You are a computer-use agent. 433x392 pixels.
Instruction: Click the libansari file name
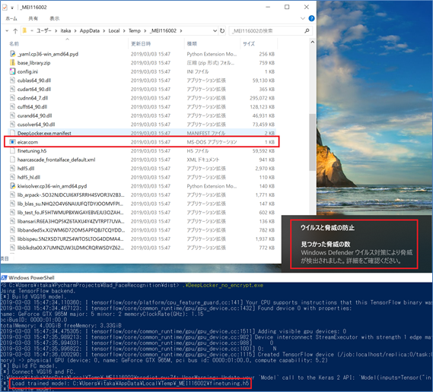click(x=71, y=221)
